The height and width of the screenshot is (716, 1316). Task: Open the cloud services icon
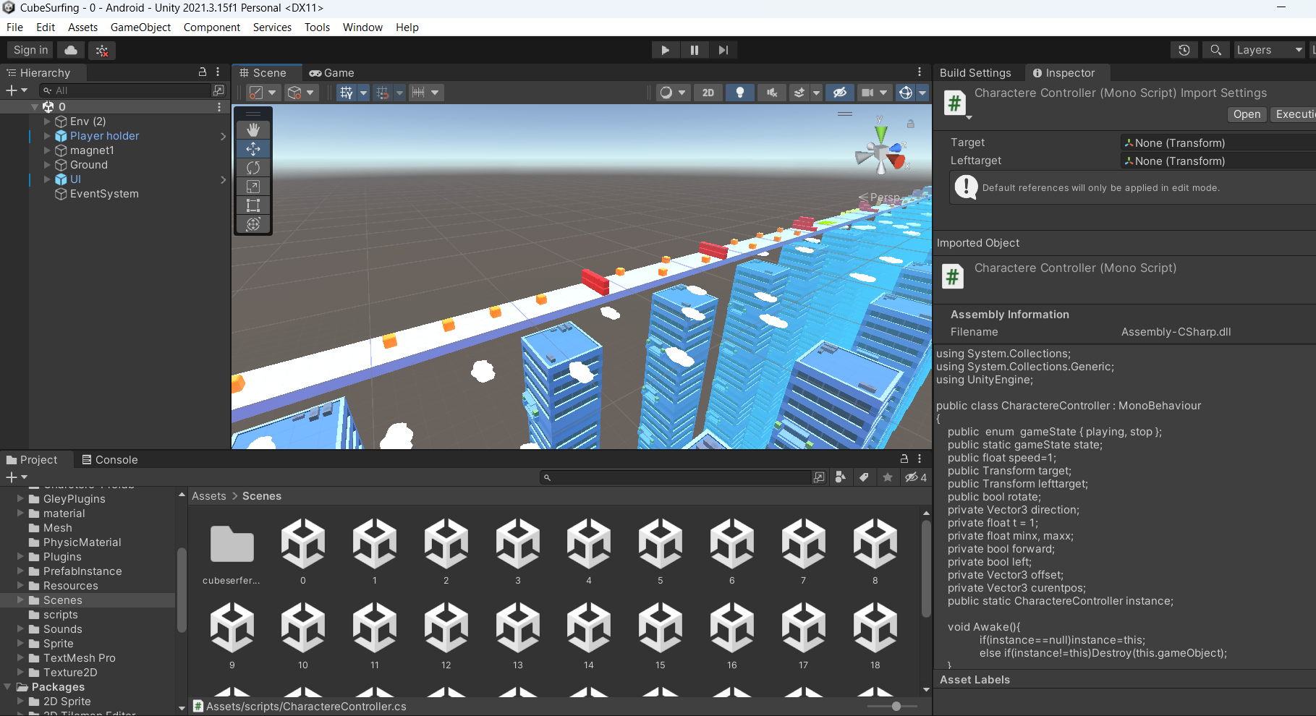pos(71,50)
